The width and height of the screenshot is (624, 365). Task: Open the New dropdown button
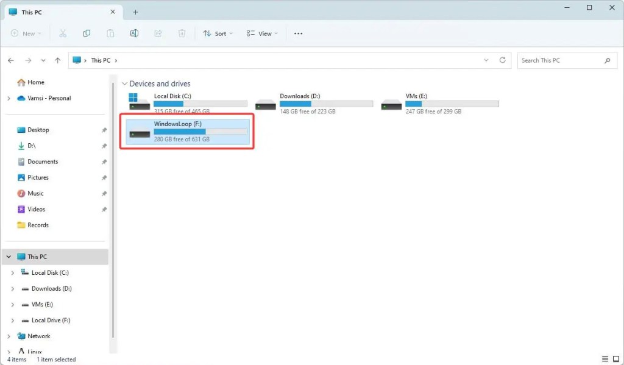(x=26, y=34)
